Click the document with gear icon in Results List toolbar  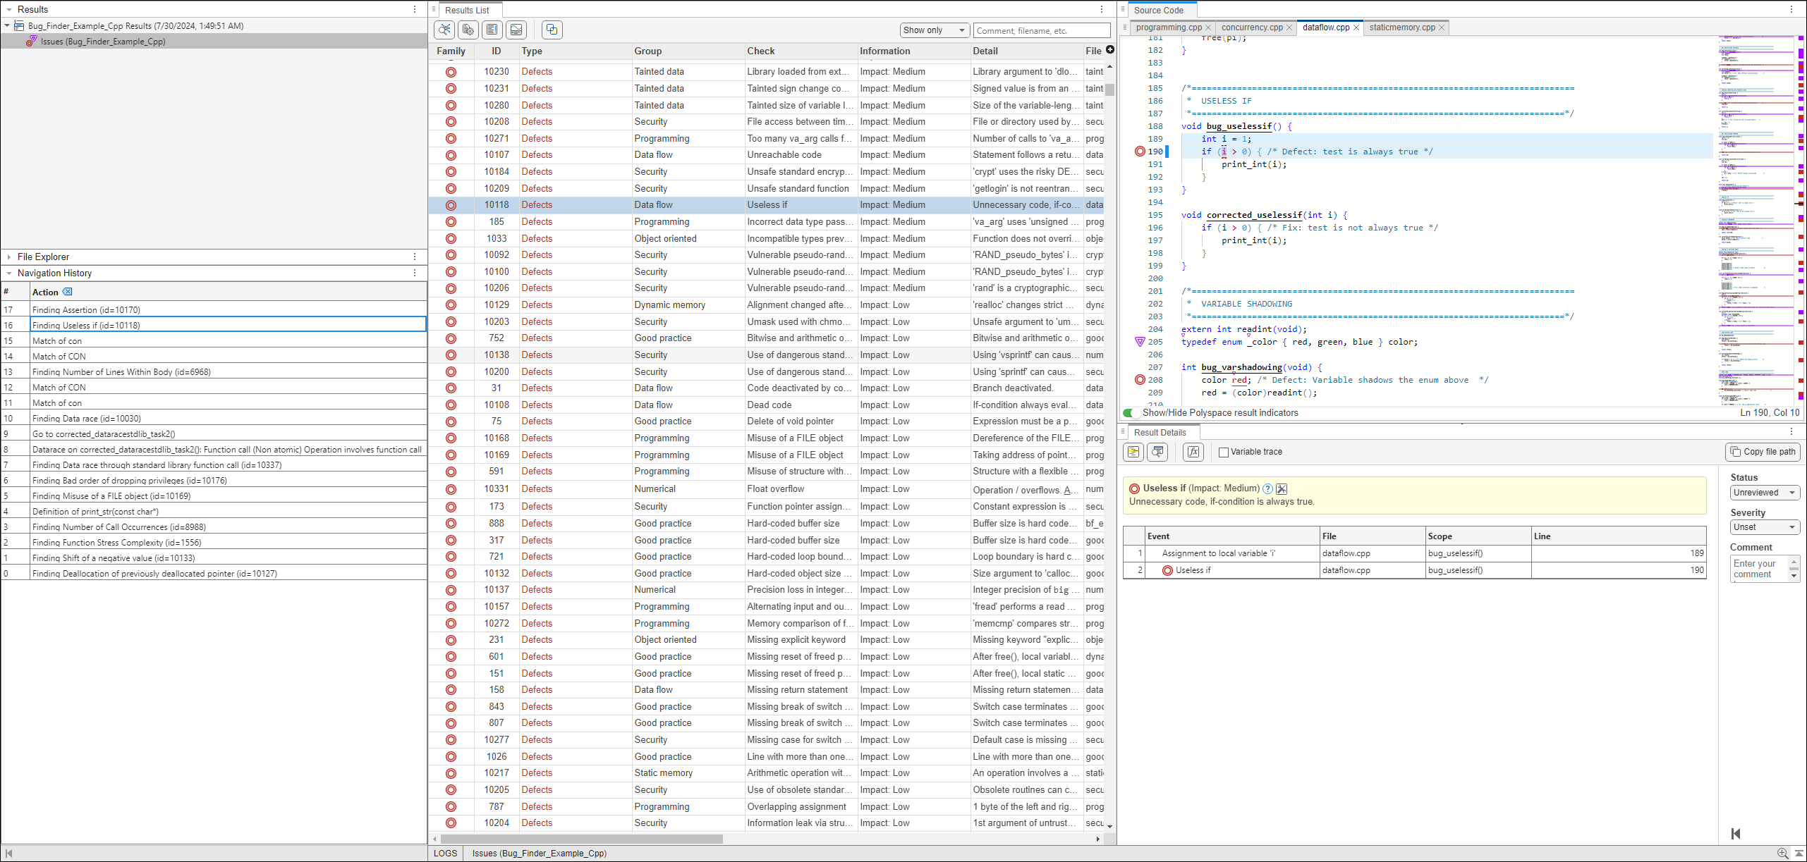(468, 30)
